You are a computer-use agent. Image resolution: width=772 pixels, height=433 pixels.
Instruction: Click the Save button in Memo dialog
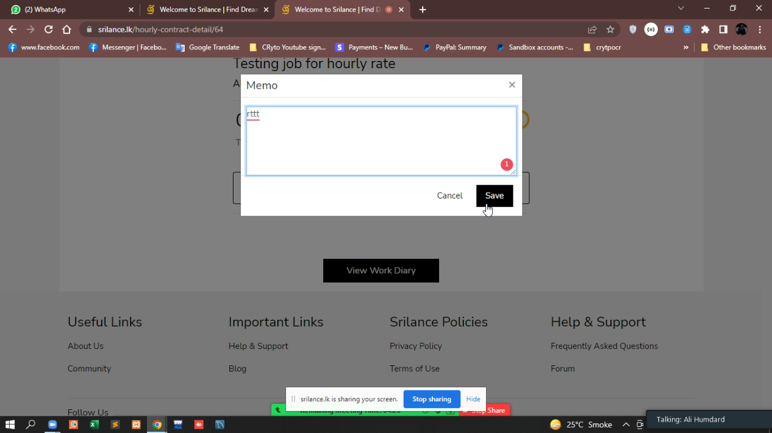(494, 195)
